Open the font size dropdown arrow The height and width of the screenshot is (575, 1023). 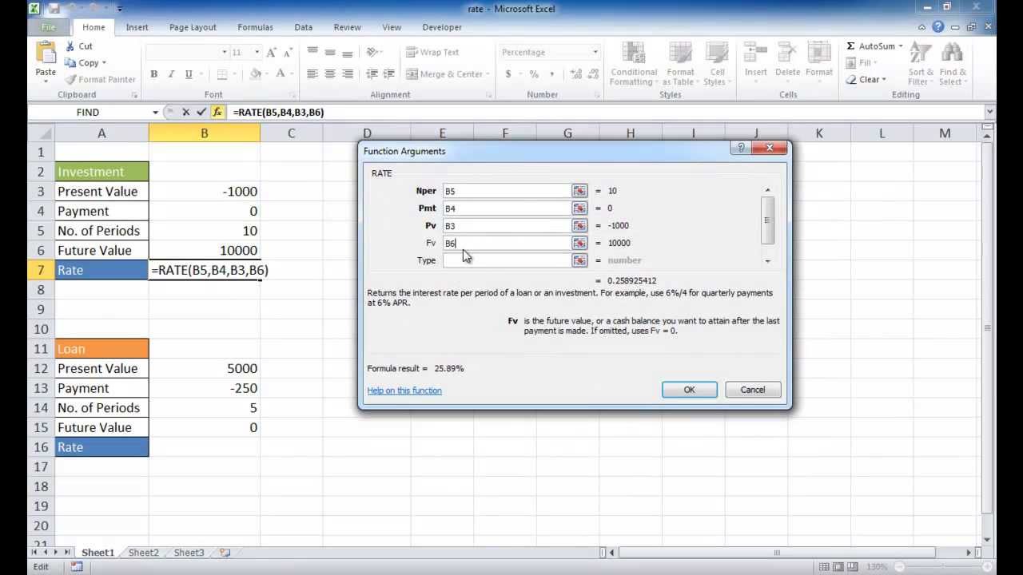tap(257, 53)
